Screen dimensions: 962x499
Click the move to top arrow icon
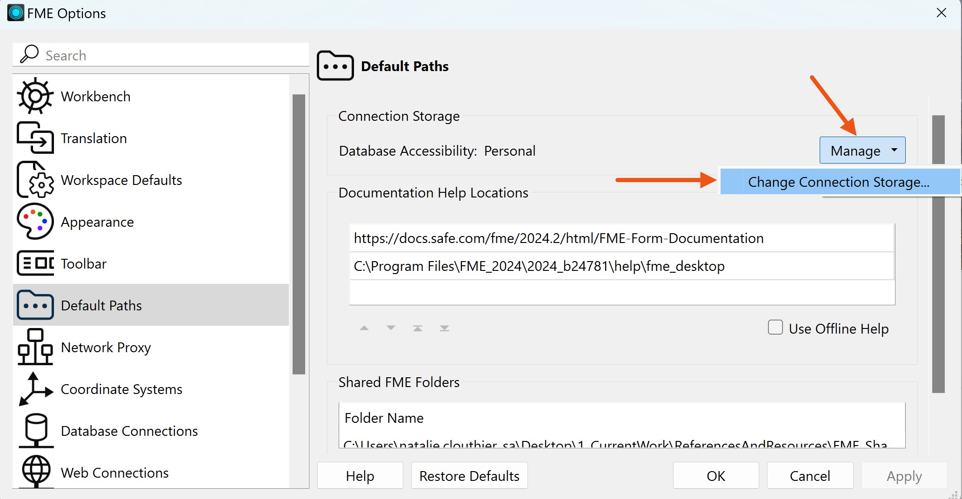pos(418,328)
